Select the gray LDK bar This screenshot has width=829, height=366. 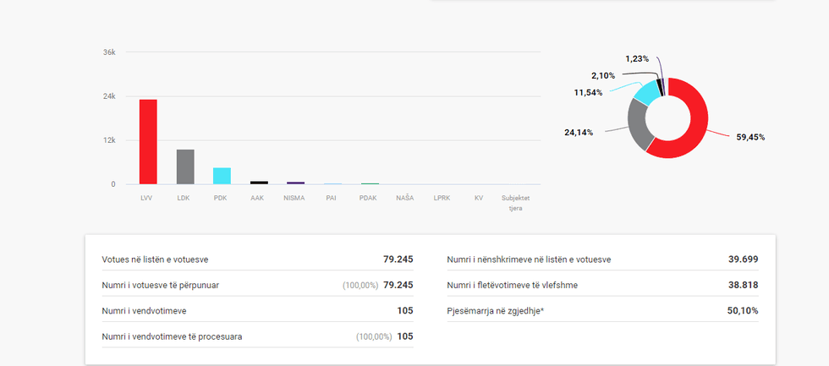[185, 167]
